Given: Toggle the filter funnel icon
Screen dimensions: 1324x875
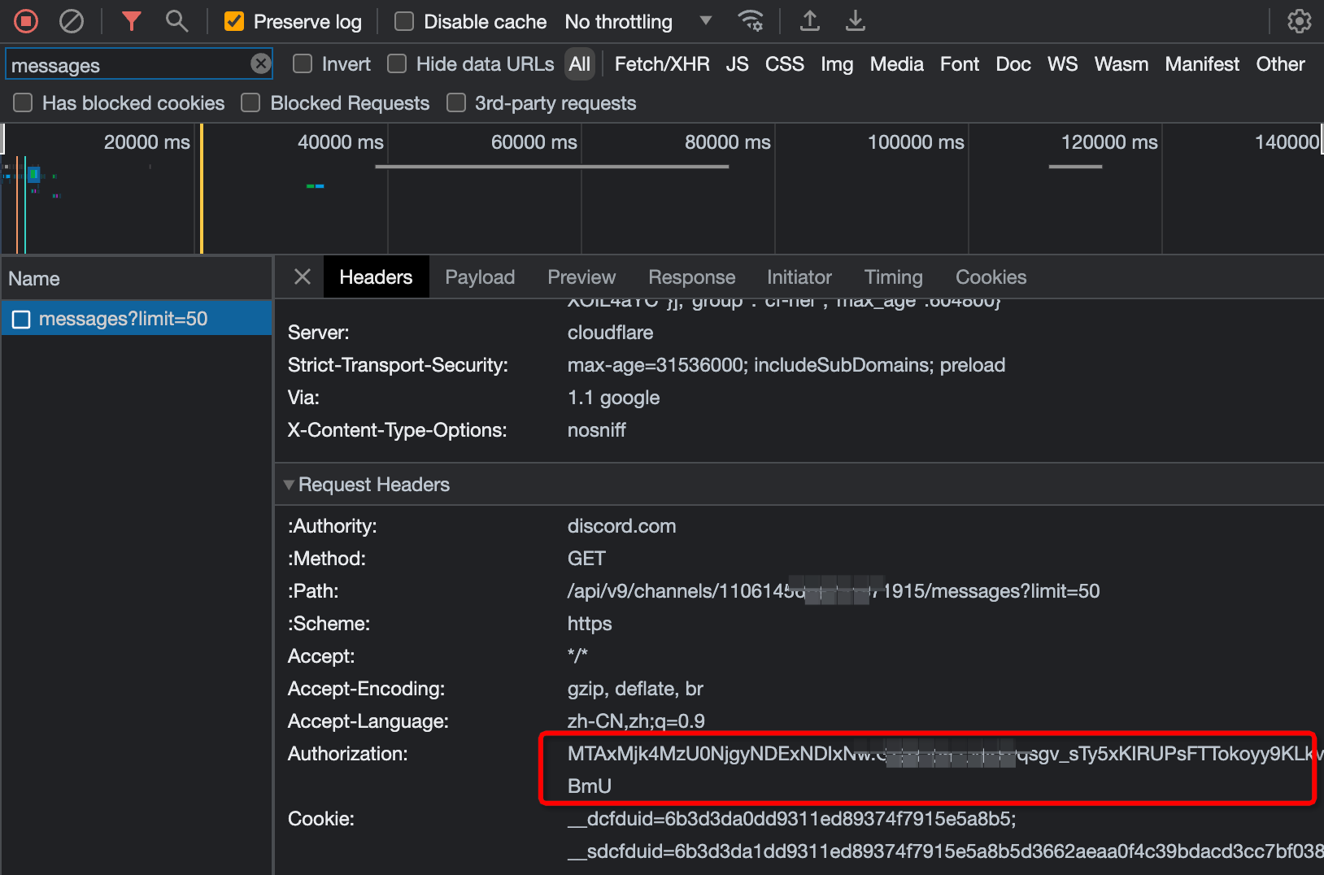Looking at the screenshot, I should pos(132,21).
